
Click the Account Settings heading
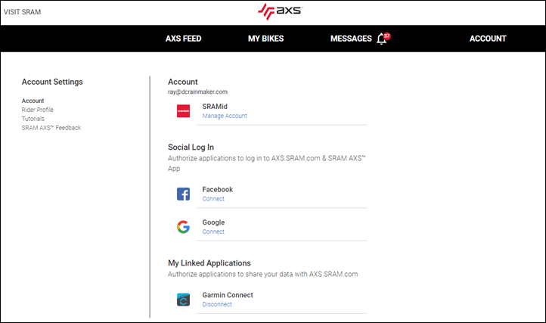[x=52, y=82]
